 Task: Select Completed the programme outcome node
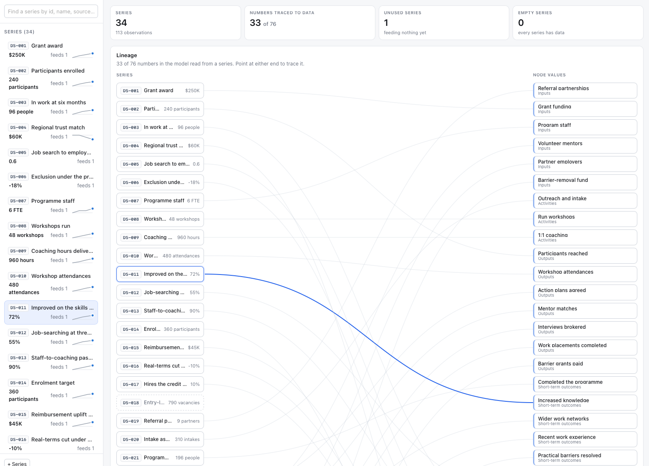(585, 384)
